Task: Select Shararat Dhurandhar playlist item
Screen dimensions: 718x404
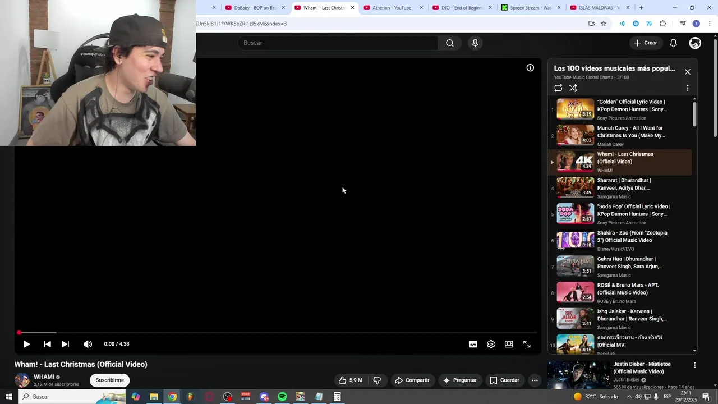Action: tap(620, 188)
